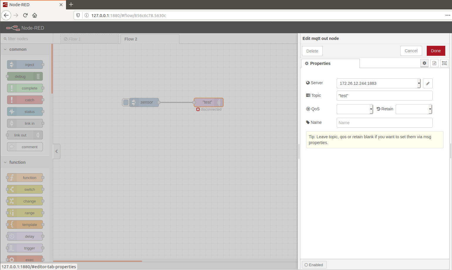Click the template node in the palette

click(x=25, y=225)
